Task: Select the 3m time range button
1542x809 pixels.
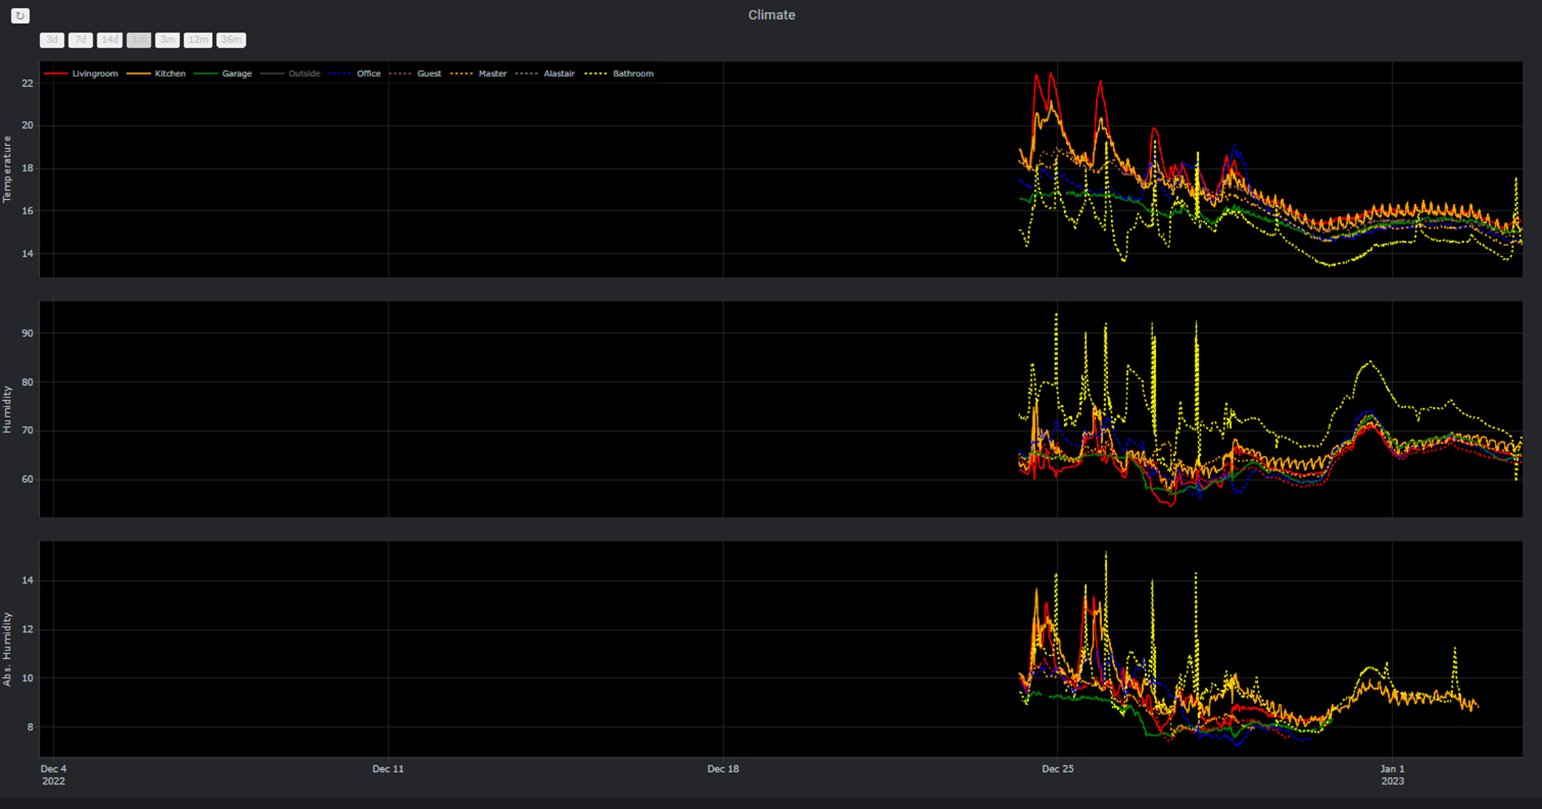Action: point(167,40)
